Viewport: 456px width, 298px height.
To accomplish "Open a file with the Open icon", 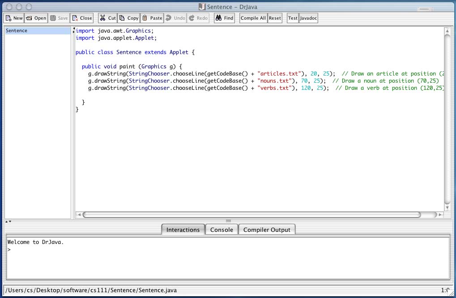I will 29,18.
